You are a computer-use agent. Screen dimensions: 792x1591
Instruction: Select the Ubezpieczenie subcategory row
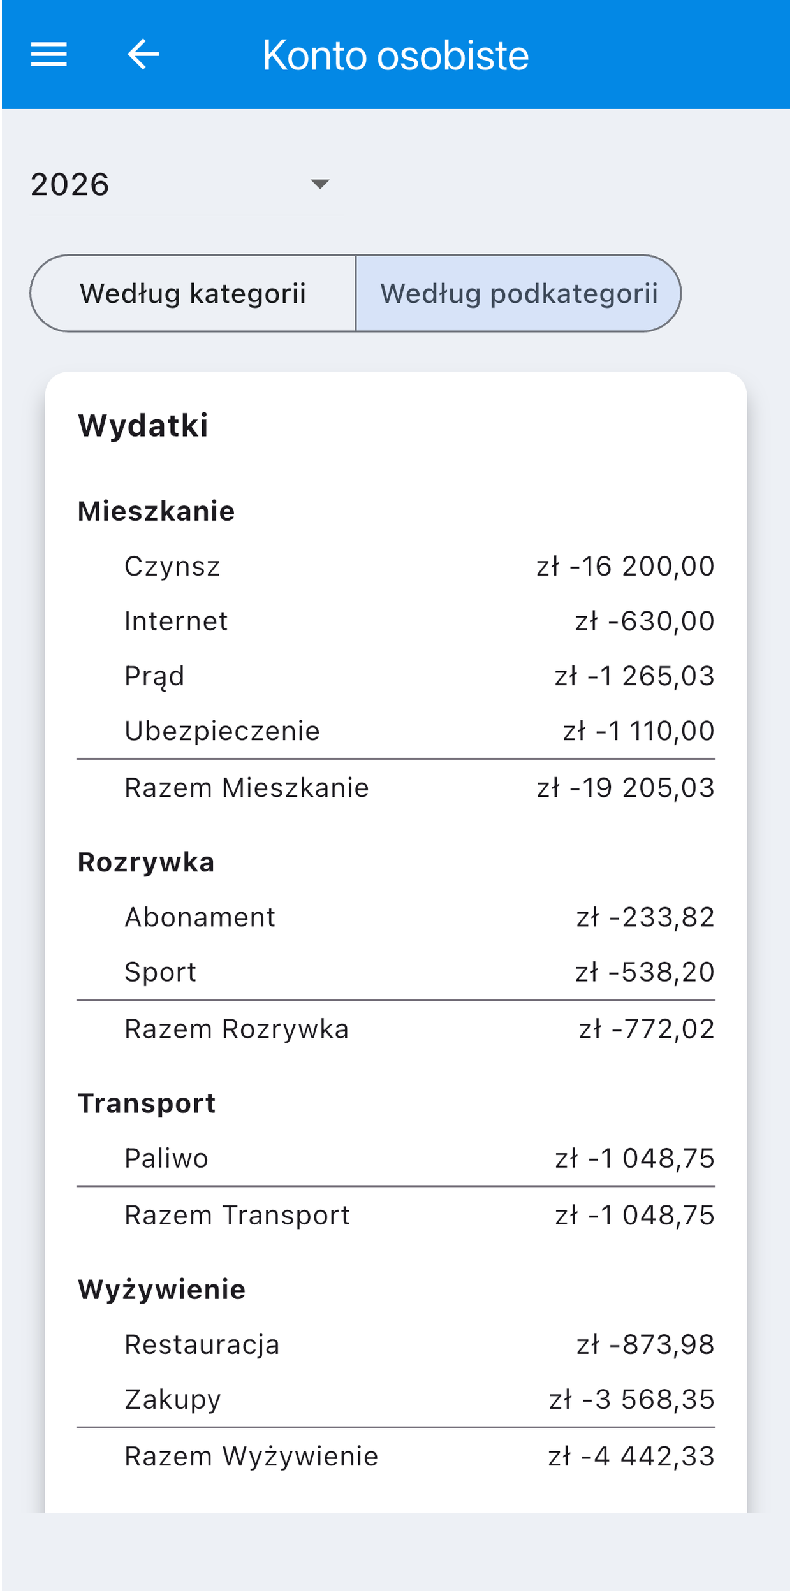(396, 731)
